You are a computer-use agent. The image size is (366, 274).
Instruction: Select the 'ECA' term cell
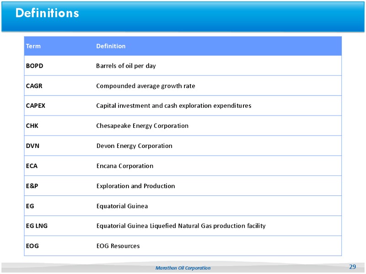coord(32,166)
